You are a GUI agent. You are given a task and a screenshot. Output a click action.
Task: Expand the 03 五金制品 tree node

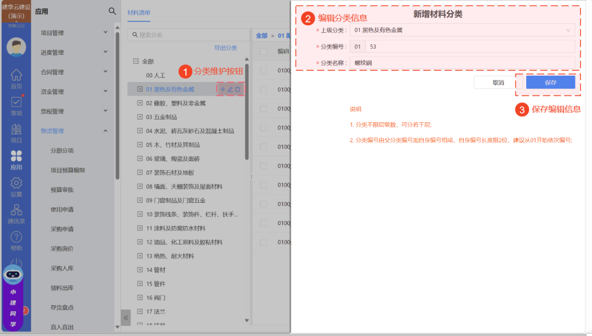point(140,117)
